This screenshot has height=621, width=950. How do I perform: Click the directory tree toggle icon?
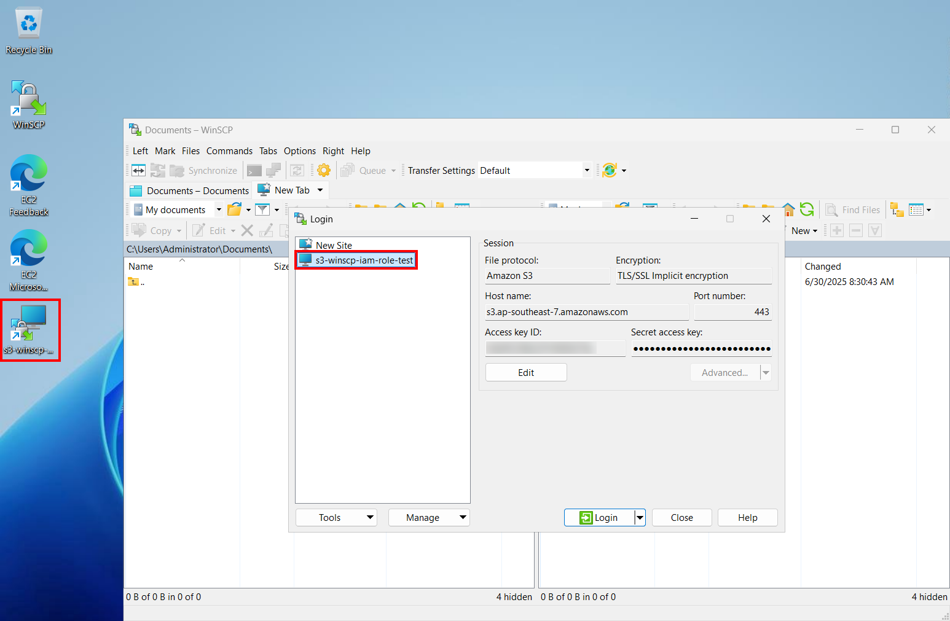[897, 209]
